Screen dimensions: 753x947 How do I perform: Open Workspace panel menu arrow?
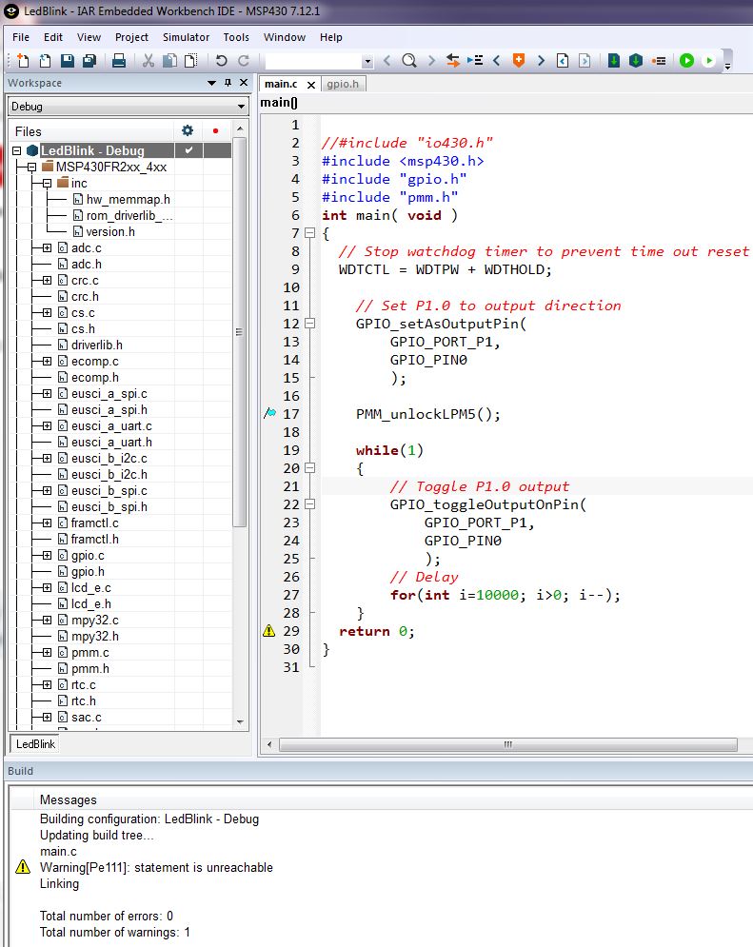[x=211, y=83]
